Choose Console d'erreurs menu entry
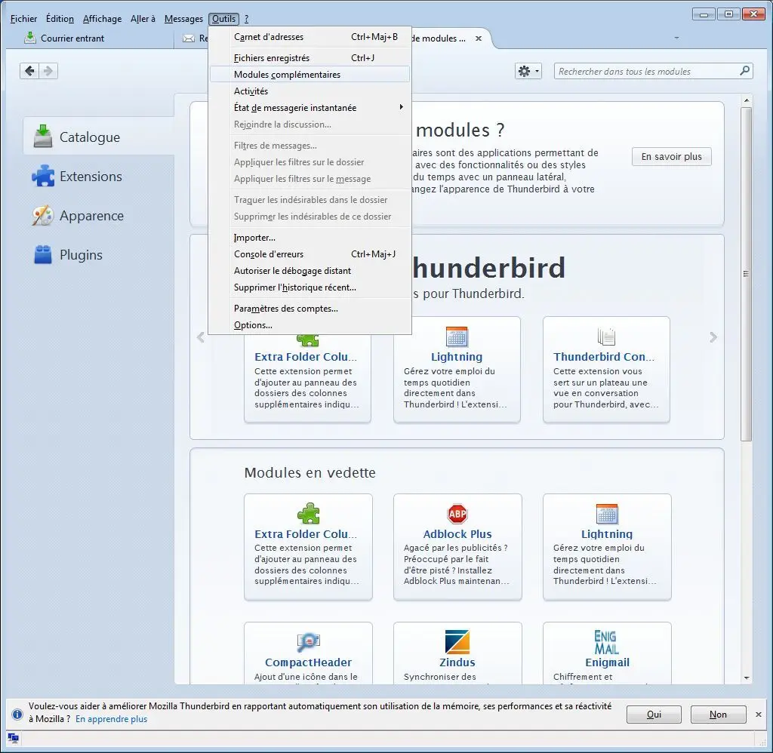Screen dimensions: 773x753 pos(310,254)
